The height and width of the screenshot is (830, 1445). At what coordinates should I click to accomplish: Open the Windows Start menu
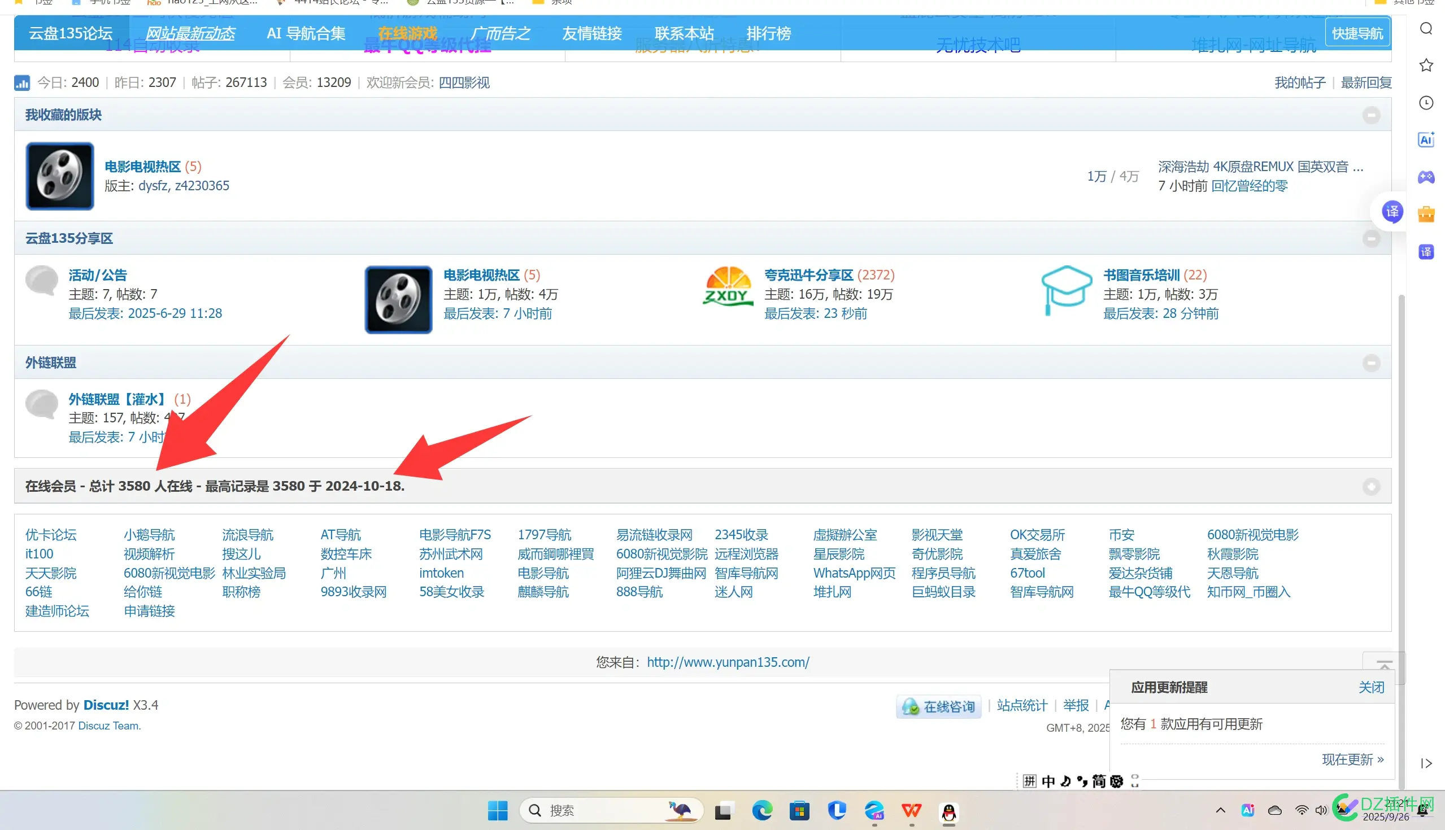497,811
